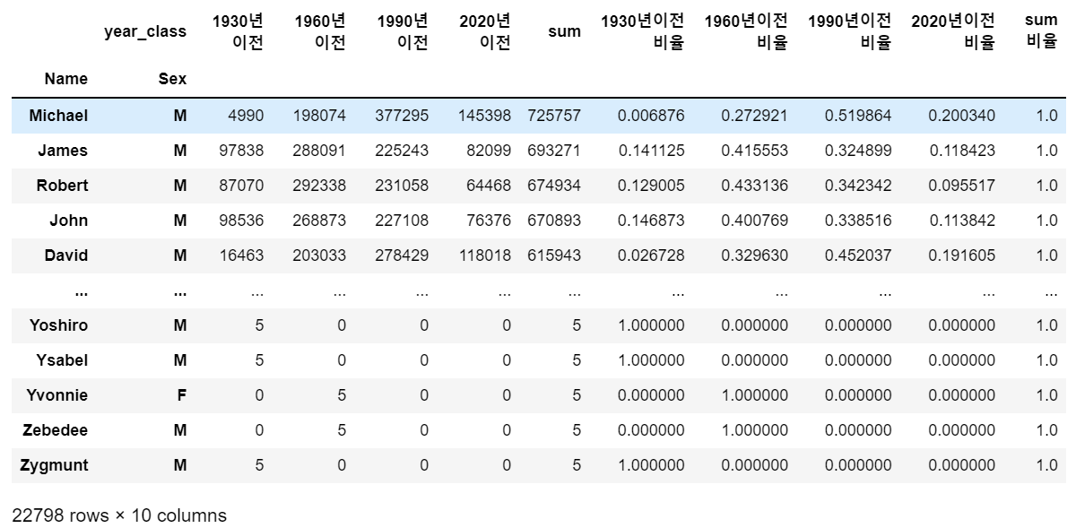Click the value 145398
This screenshot has height=528, width=1076.
(484, 116)
